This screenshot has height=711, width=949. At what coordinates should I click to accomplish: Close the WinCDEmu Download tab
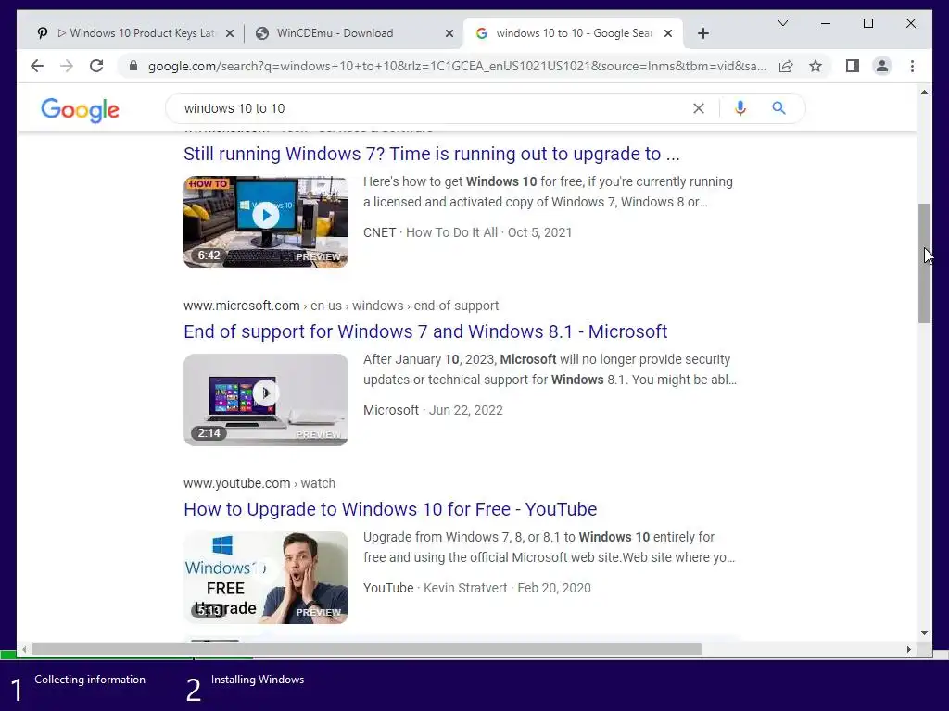(x=449, y=33)
